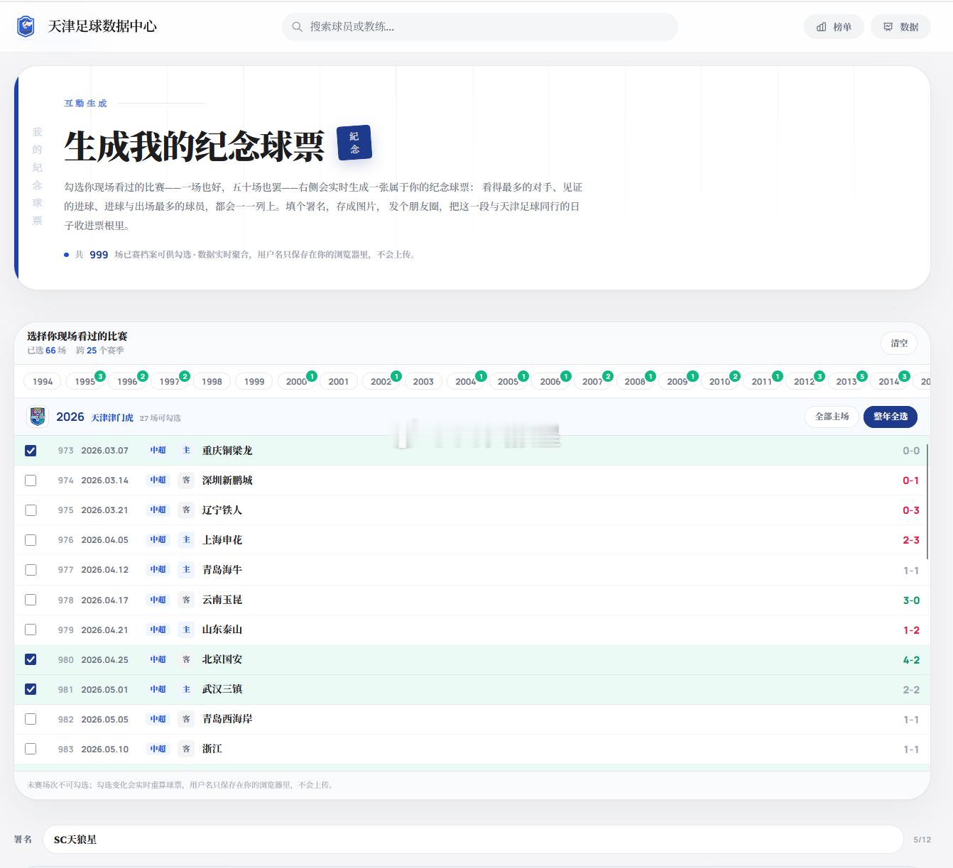The width and height of the screenshot is (953, 868).
Task: Check match 979 山东泰山
Action: [31, 630]
